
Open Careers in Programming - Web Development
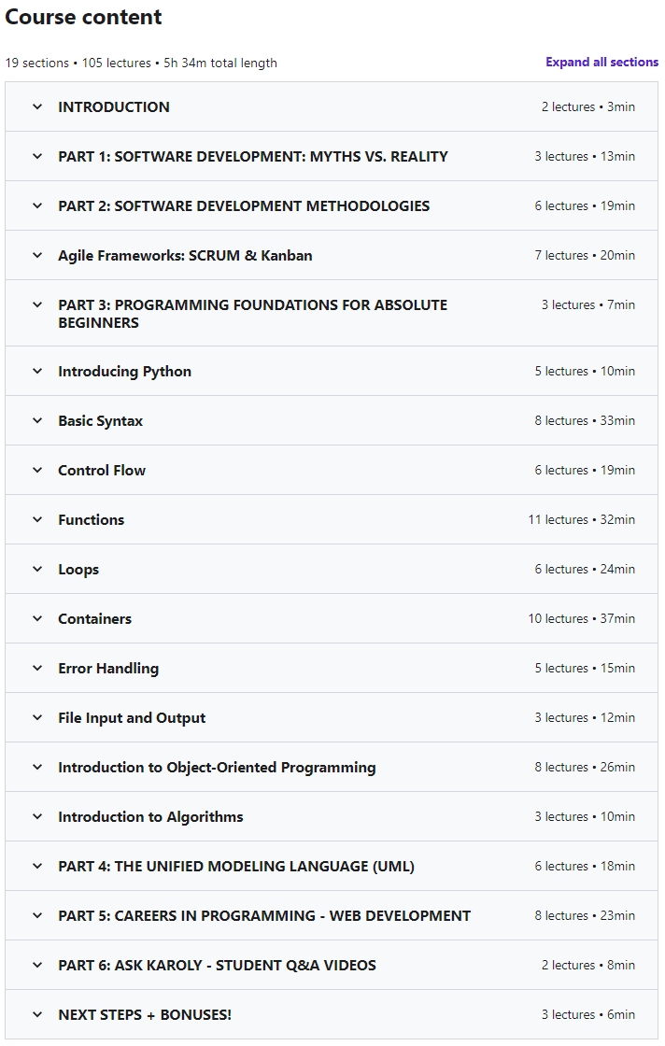tap(264, 915)
